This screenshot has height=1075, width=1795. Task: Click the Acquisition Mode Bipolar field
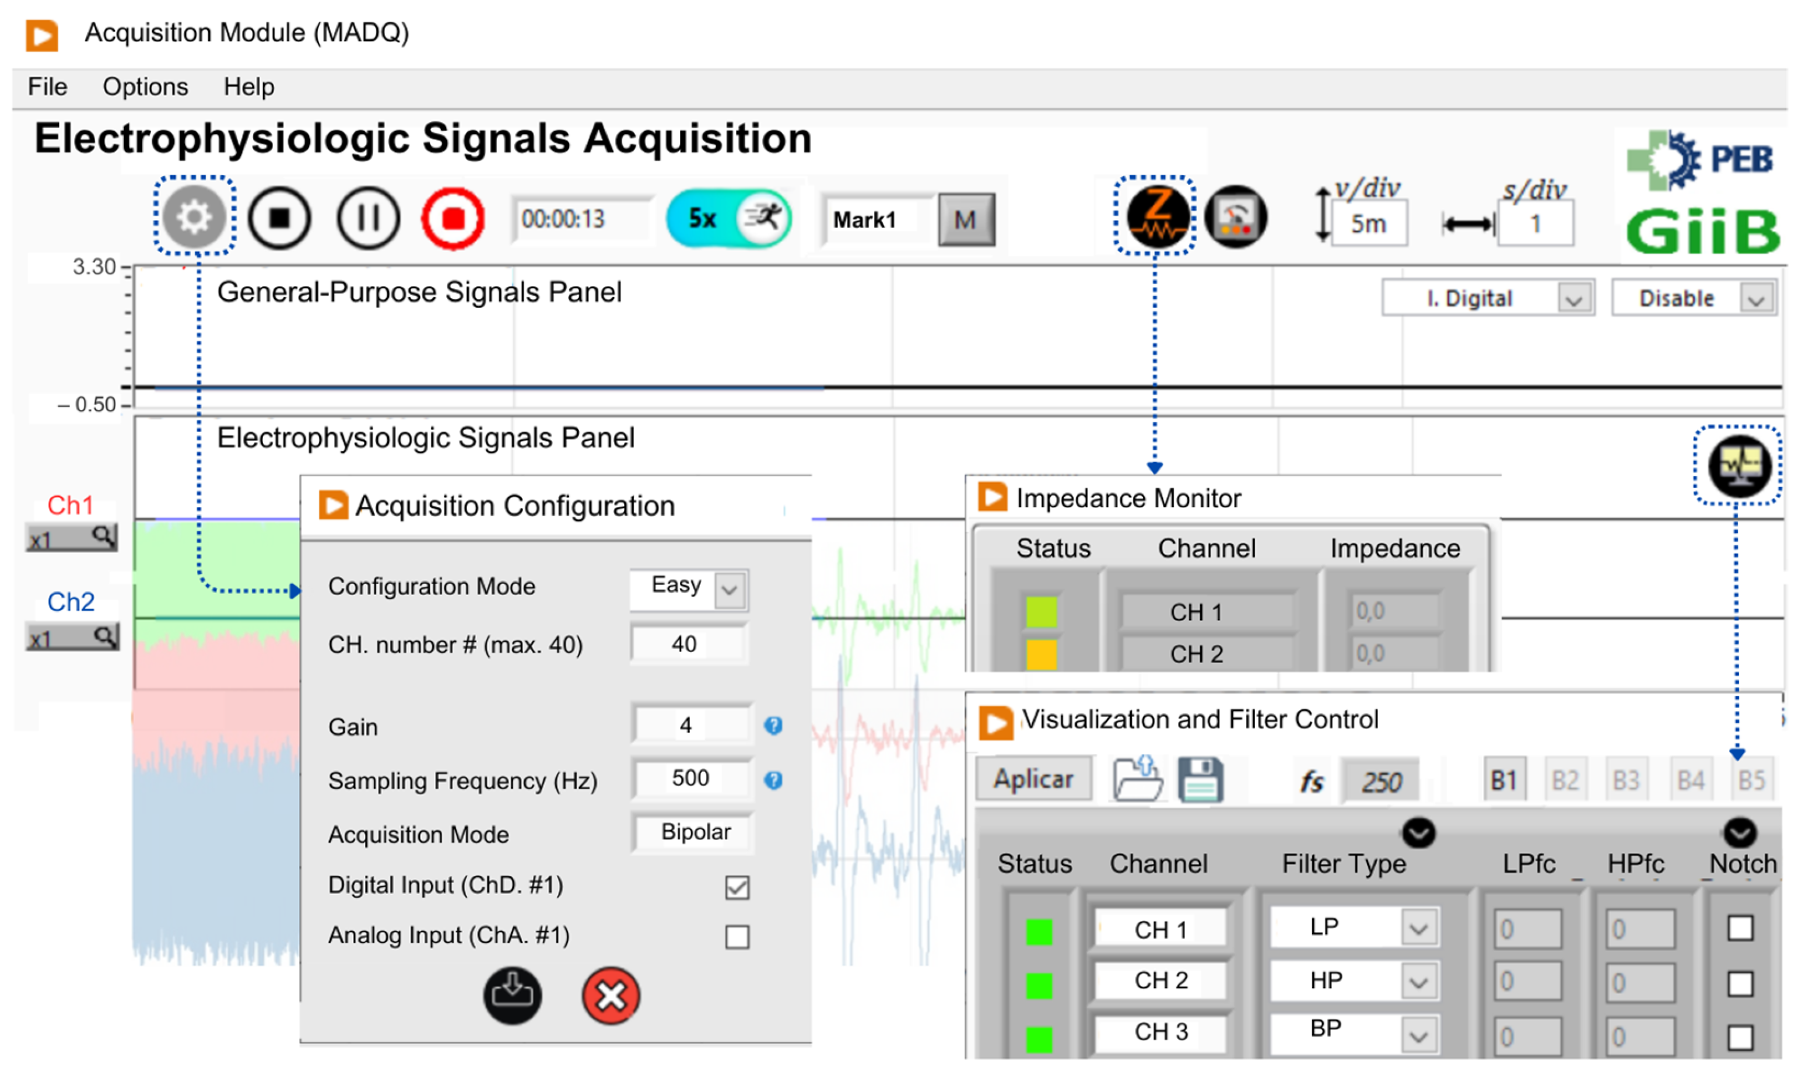(693, 832)
